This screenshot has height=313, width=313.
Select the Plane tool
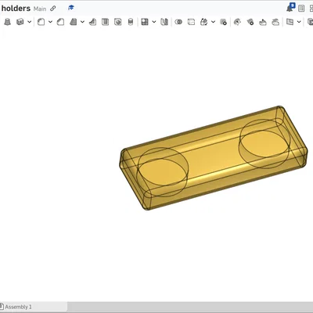coord(290,22)
